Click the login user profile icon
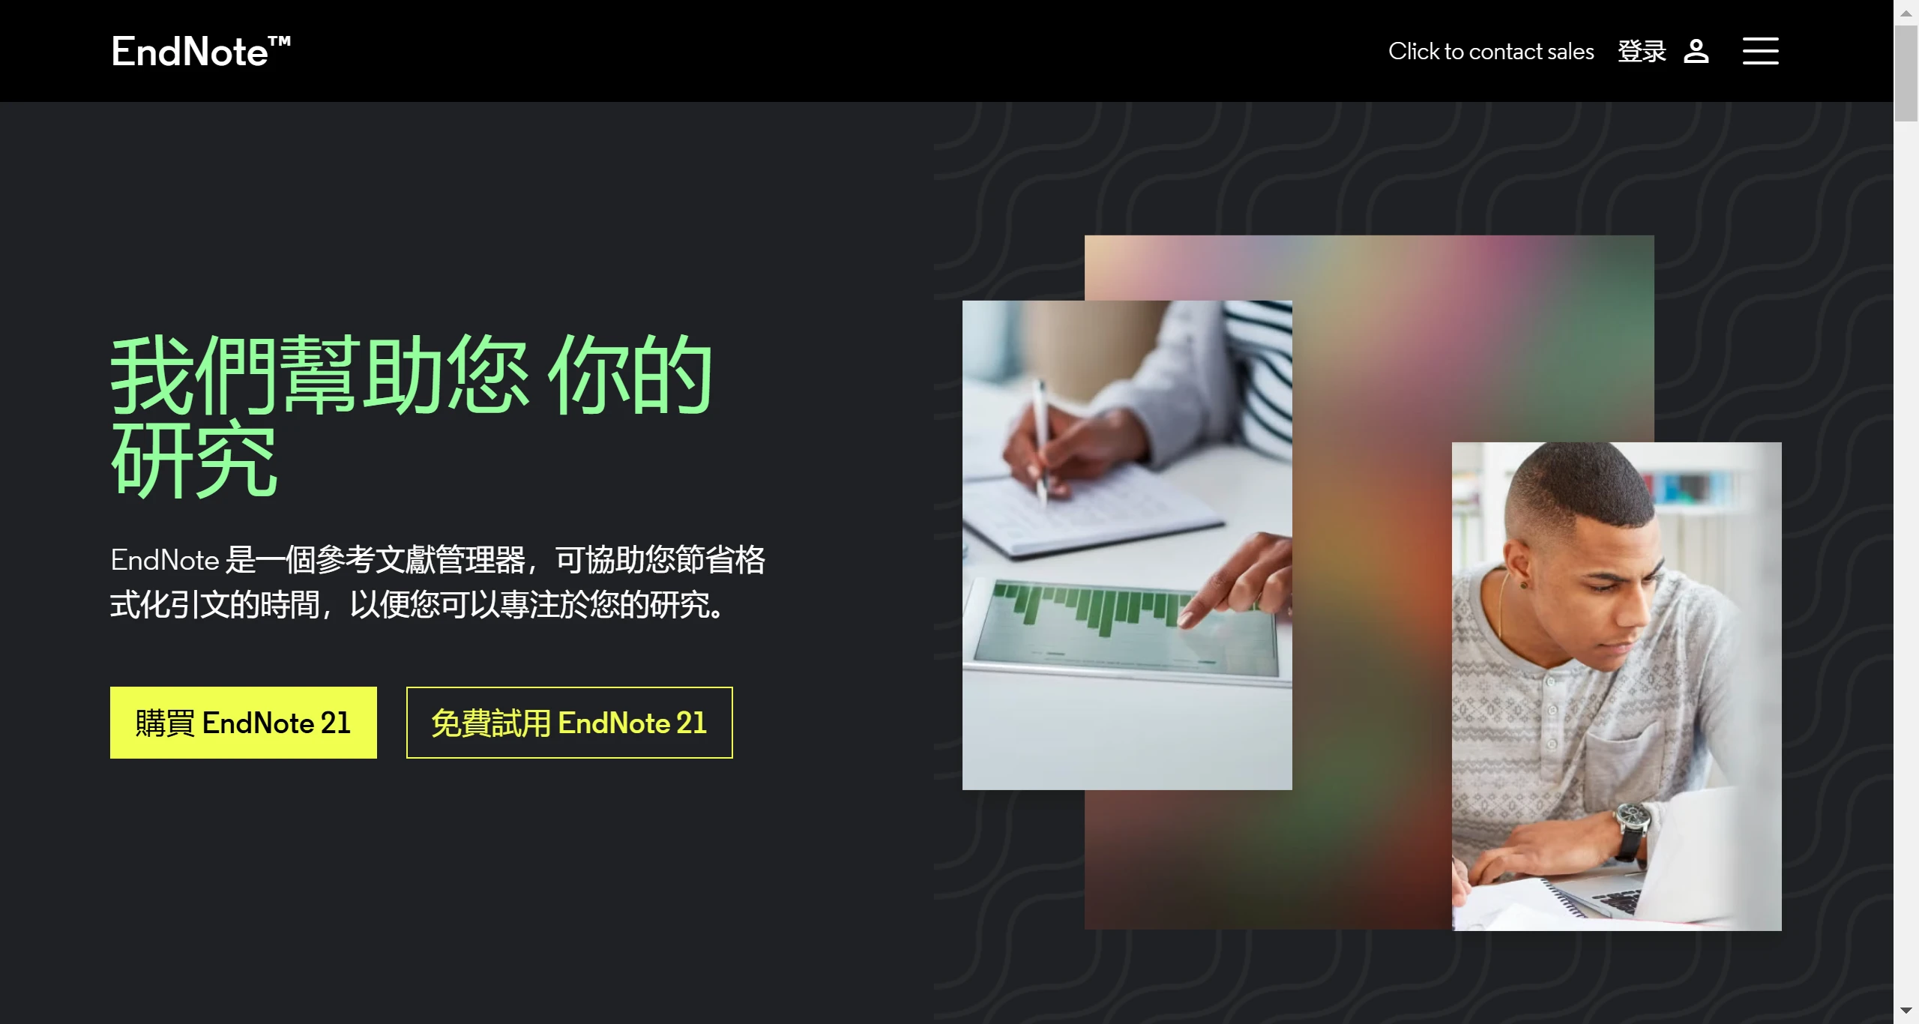 click(x=1697, y=51)
